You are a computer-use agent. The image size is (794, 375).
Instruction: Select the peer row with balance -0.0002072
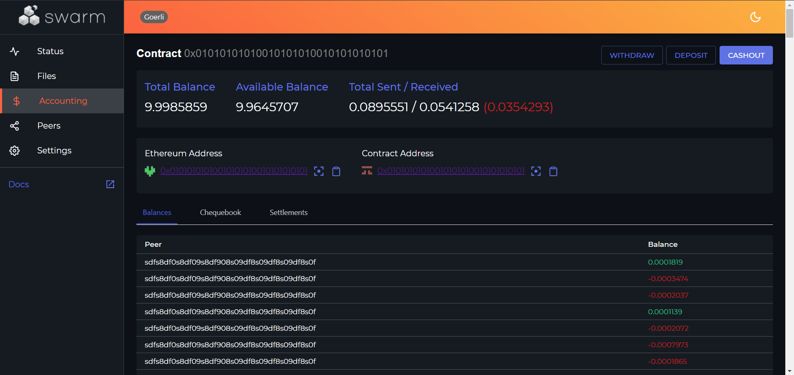click(x=454, y=328)
